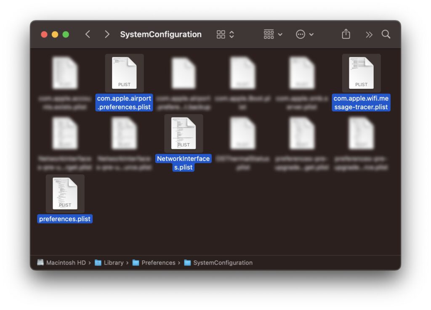Click the grouping options icon
431x310 pixels.
coord(268,34)
